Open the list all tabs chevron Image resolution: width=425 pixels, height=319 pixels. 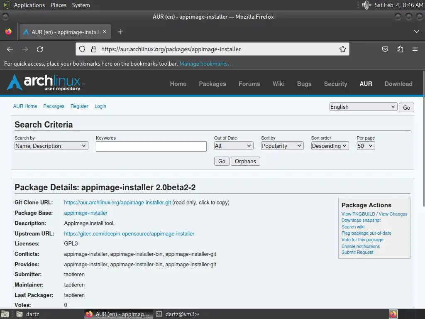coord(417,32)
